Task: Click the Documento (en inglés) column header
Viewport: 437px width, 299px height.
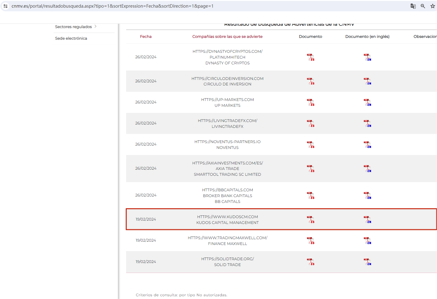Action: click(367, 37)
